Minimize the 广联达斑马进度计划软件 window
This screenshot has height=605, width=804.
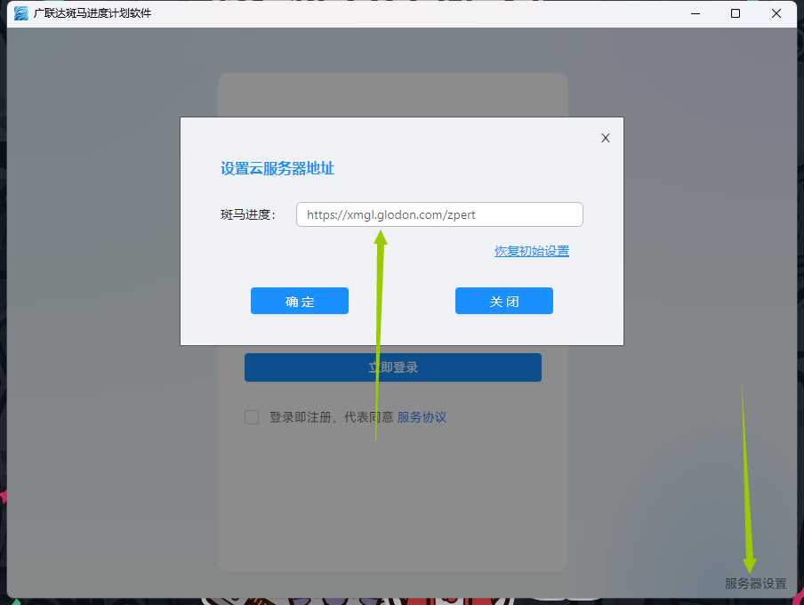(x=695, y=13)
